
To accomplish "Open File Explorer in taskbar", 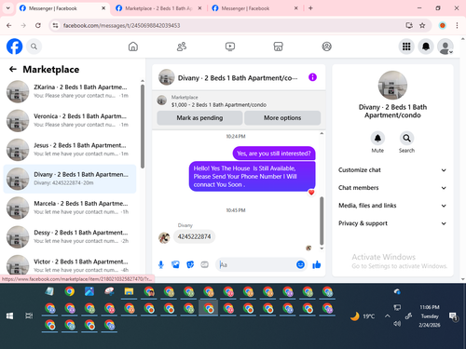I will coord(129,291).
